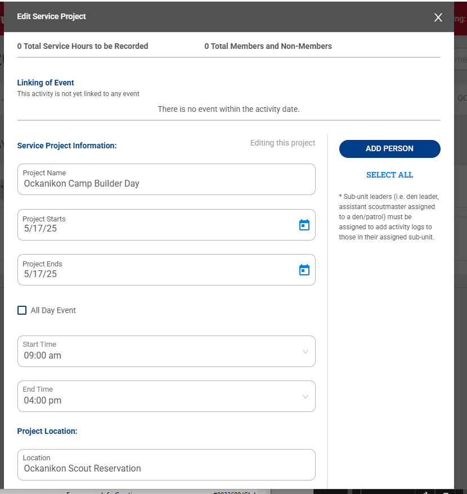This screenshot has width=467, height=494.
Task: Expand the Start Time dropdown arrow
Action: [x=306, y=352]
